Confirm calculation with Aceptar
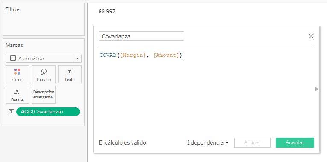This screenshot has width=327, height=162. [x=295, y=143]
